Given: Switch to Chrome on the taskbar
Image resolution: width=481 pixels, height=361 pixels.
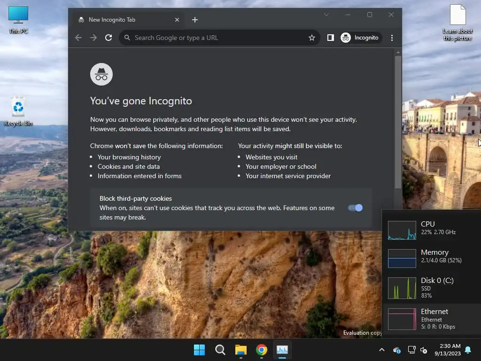Looking at the screenshot, I should (x=261, y=350).
